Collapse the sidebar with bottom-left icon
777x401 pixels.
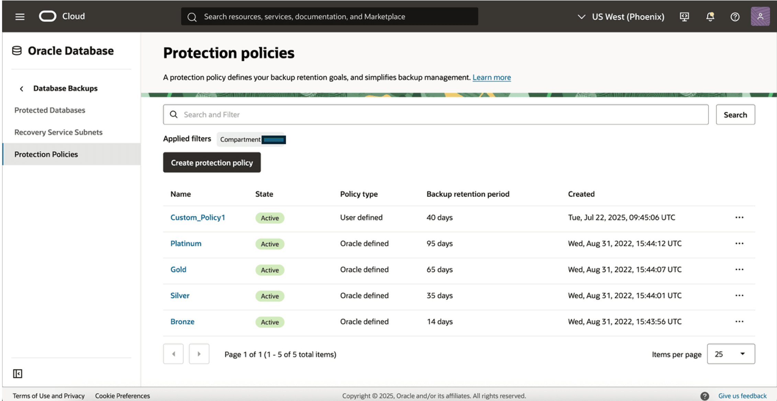click(18, 374)
